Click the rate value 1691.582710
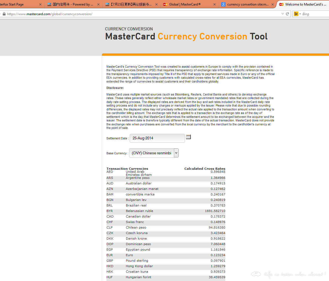This screenshot has width=329, height=281. 215,211
